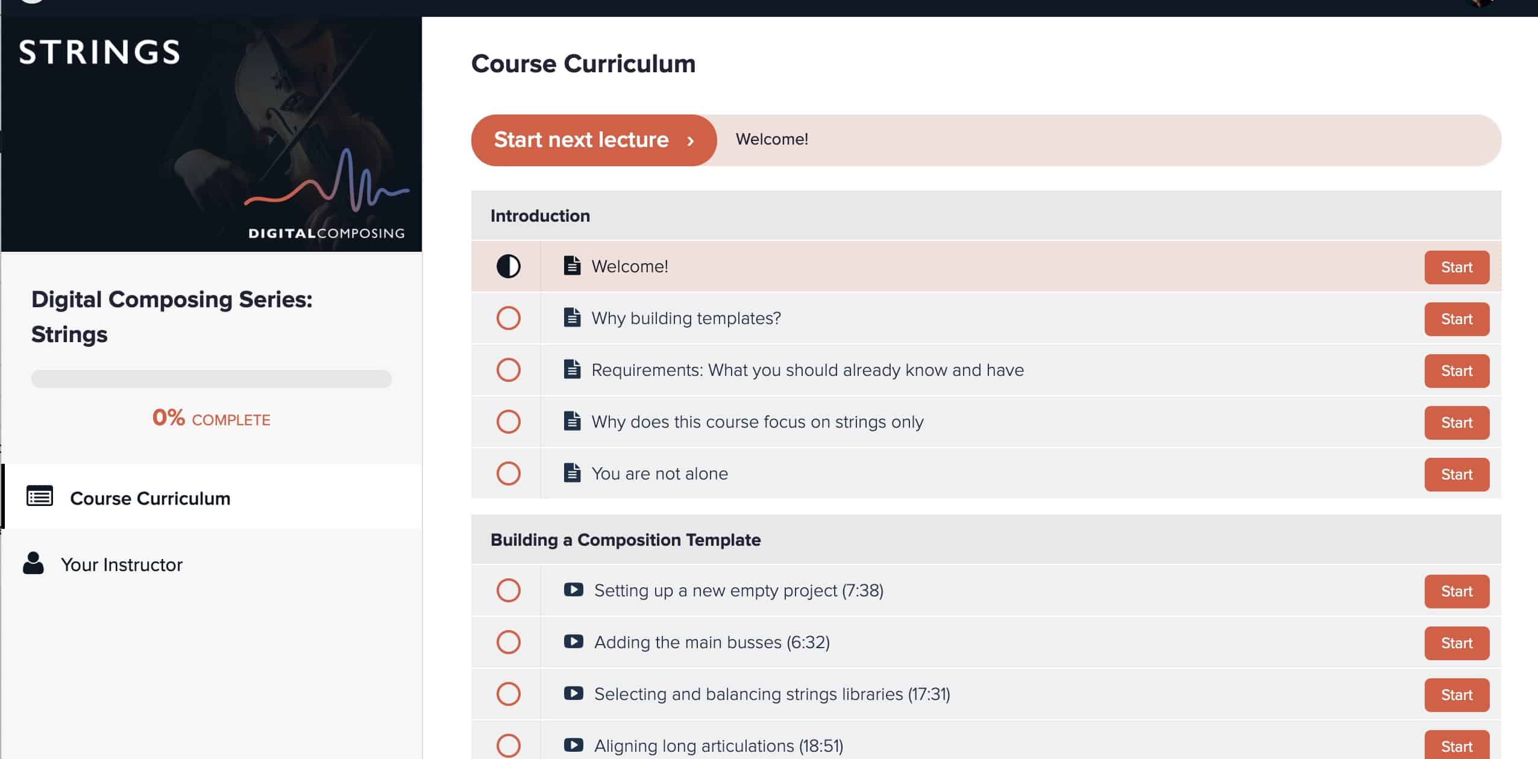Click the document icon for Why building templates?
This screenshot has height=759, width=1538.
click(572, 317)
